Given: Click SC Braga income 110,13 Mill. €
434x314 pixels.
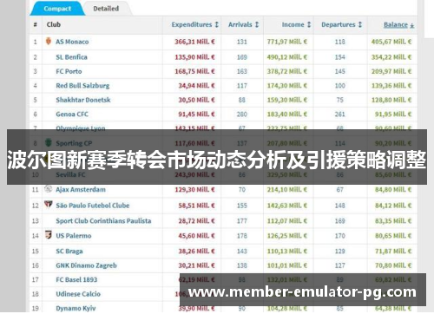Looking at the screenshot, I should [287, 252].
